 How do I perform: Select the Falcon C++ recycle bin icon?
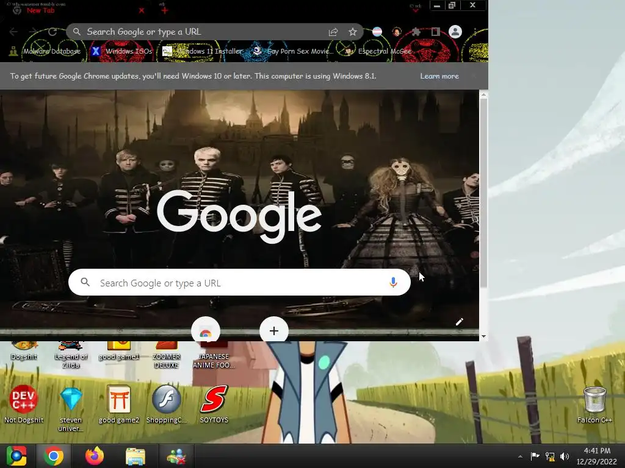[594, 405]
